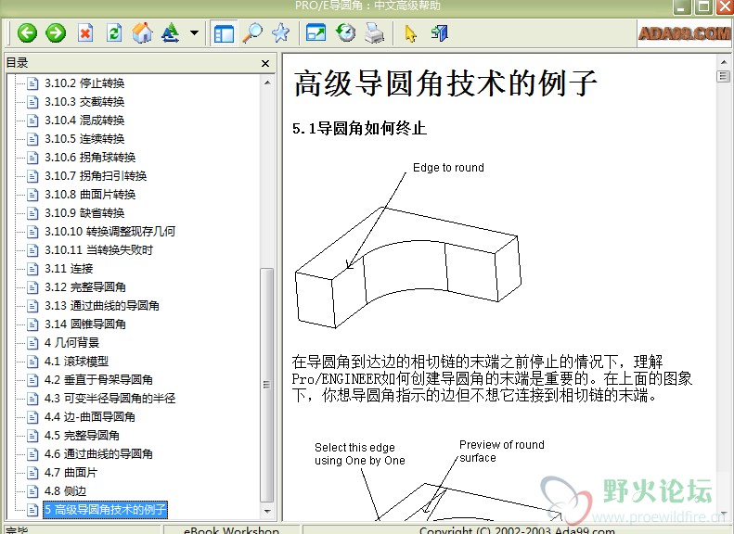Click page icon beside 3.14 圆锥导圆角
734x534 pixels.
click(x=32, y=324)
